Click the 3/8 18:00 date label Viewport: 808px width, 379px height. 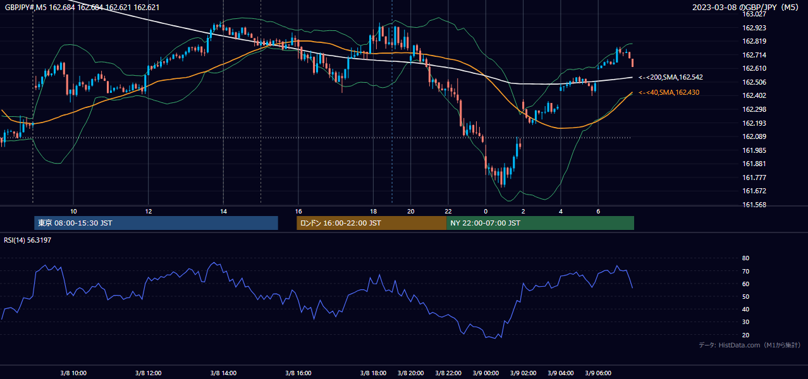pos(374,373)
